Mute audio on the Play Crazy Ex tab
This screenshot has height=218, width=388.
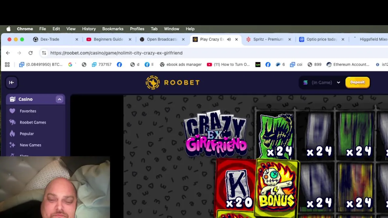[x=229, y=39]
